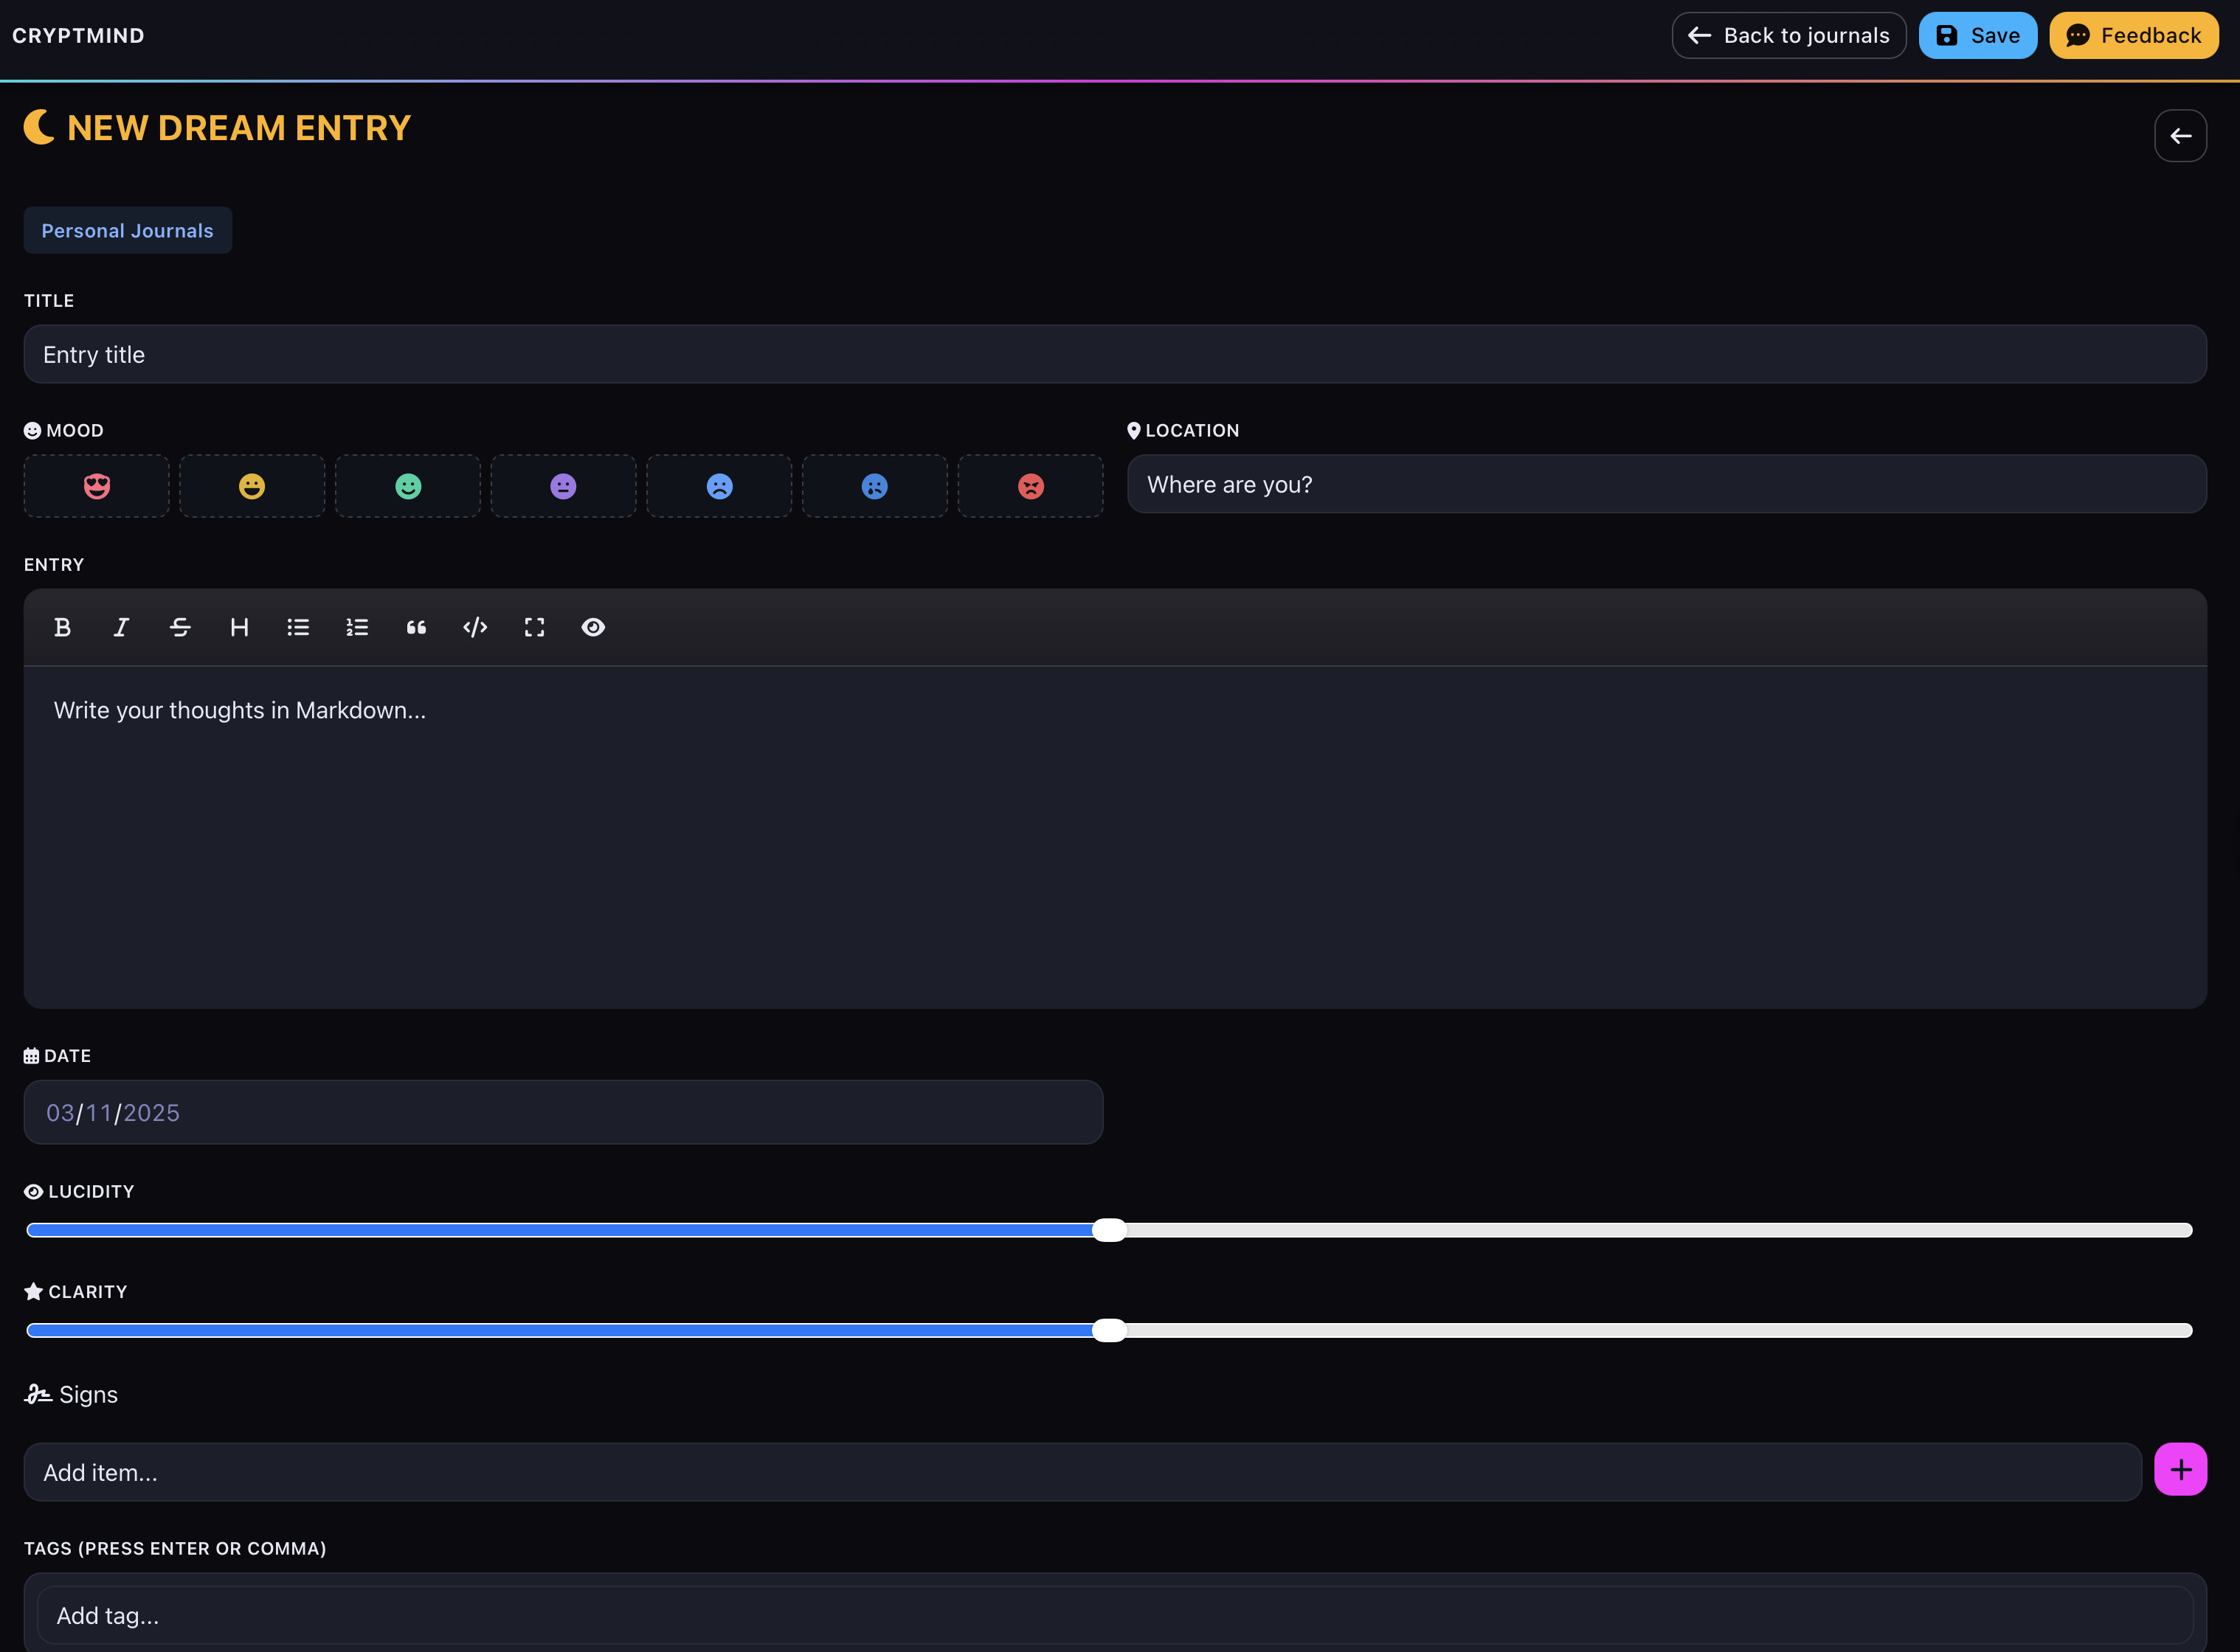Image resolution: width=2240 pixels, height=1652 pixels.
Task: Collapse the entry form with the back arrow
Action: coord(2181,135)
